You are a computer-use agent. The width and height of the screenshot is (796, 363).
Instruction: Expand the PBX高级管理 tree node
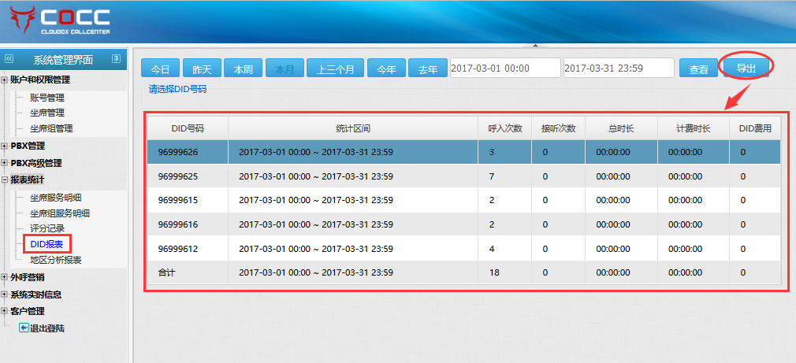pos(5,164)
